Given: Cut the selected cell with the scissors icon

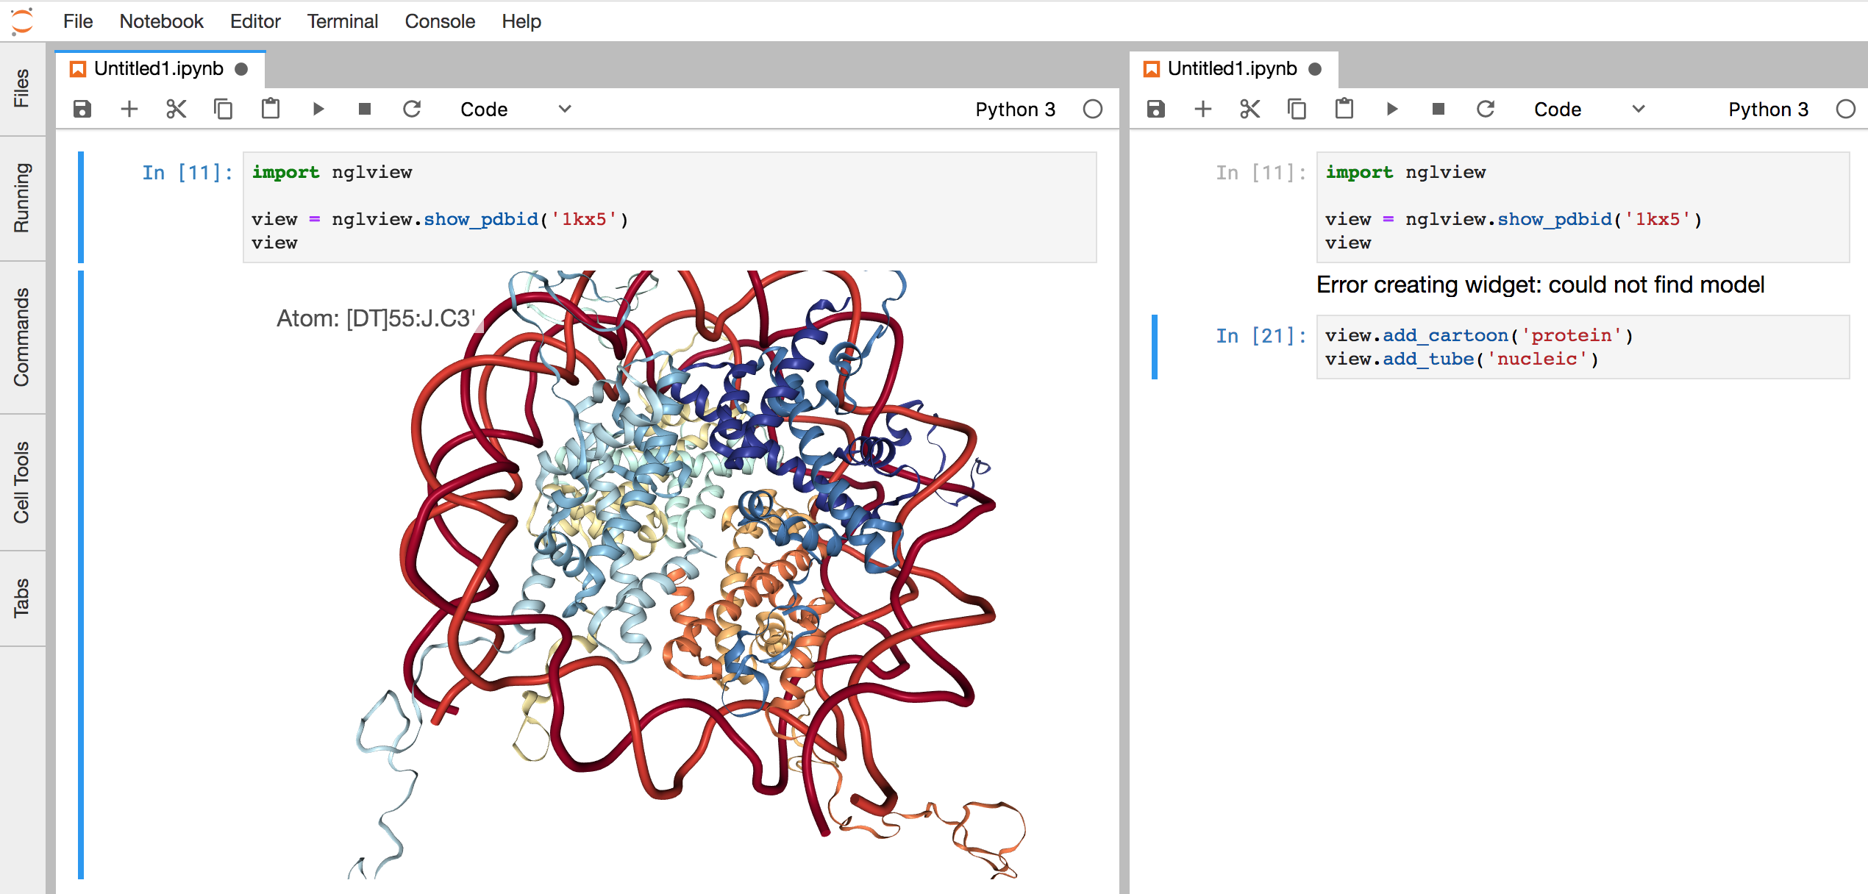Looking at the screenshot, I should click(x=176, y=108).
